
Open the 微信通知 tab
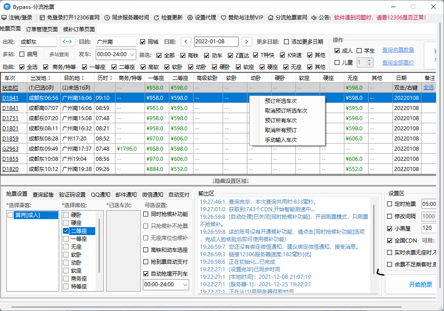coord(153,195)
